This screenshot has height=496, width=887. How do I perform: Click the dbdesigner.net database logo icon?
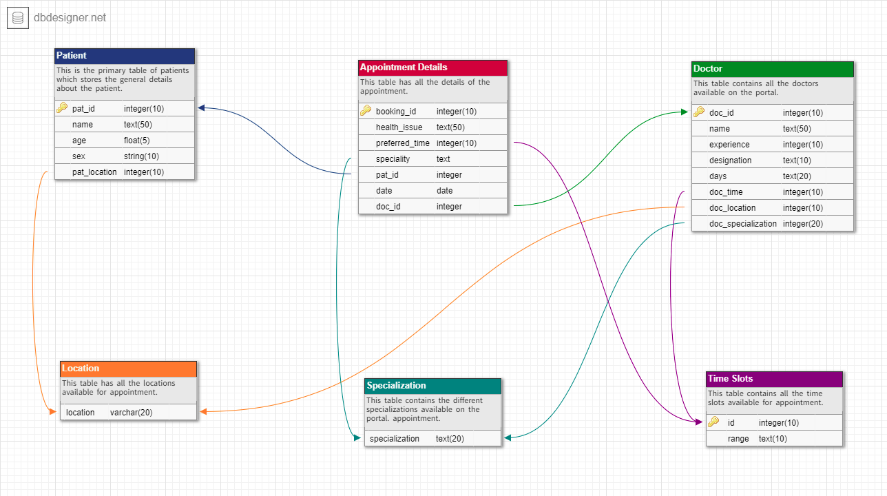[x=18, y=18]
